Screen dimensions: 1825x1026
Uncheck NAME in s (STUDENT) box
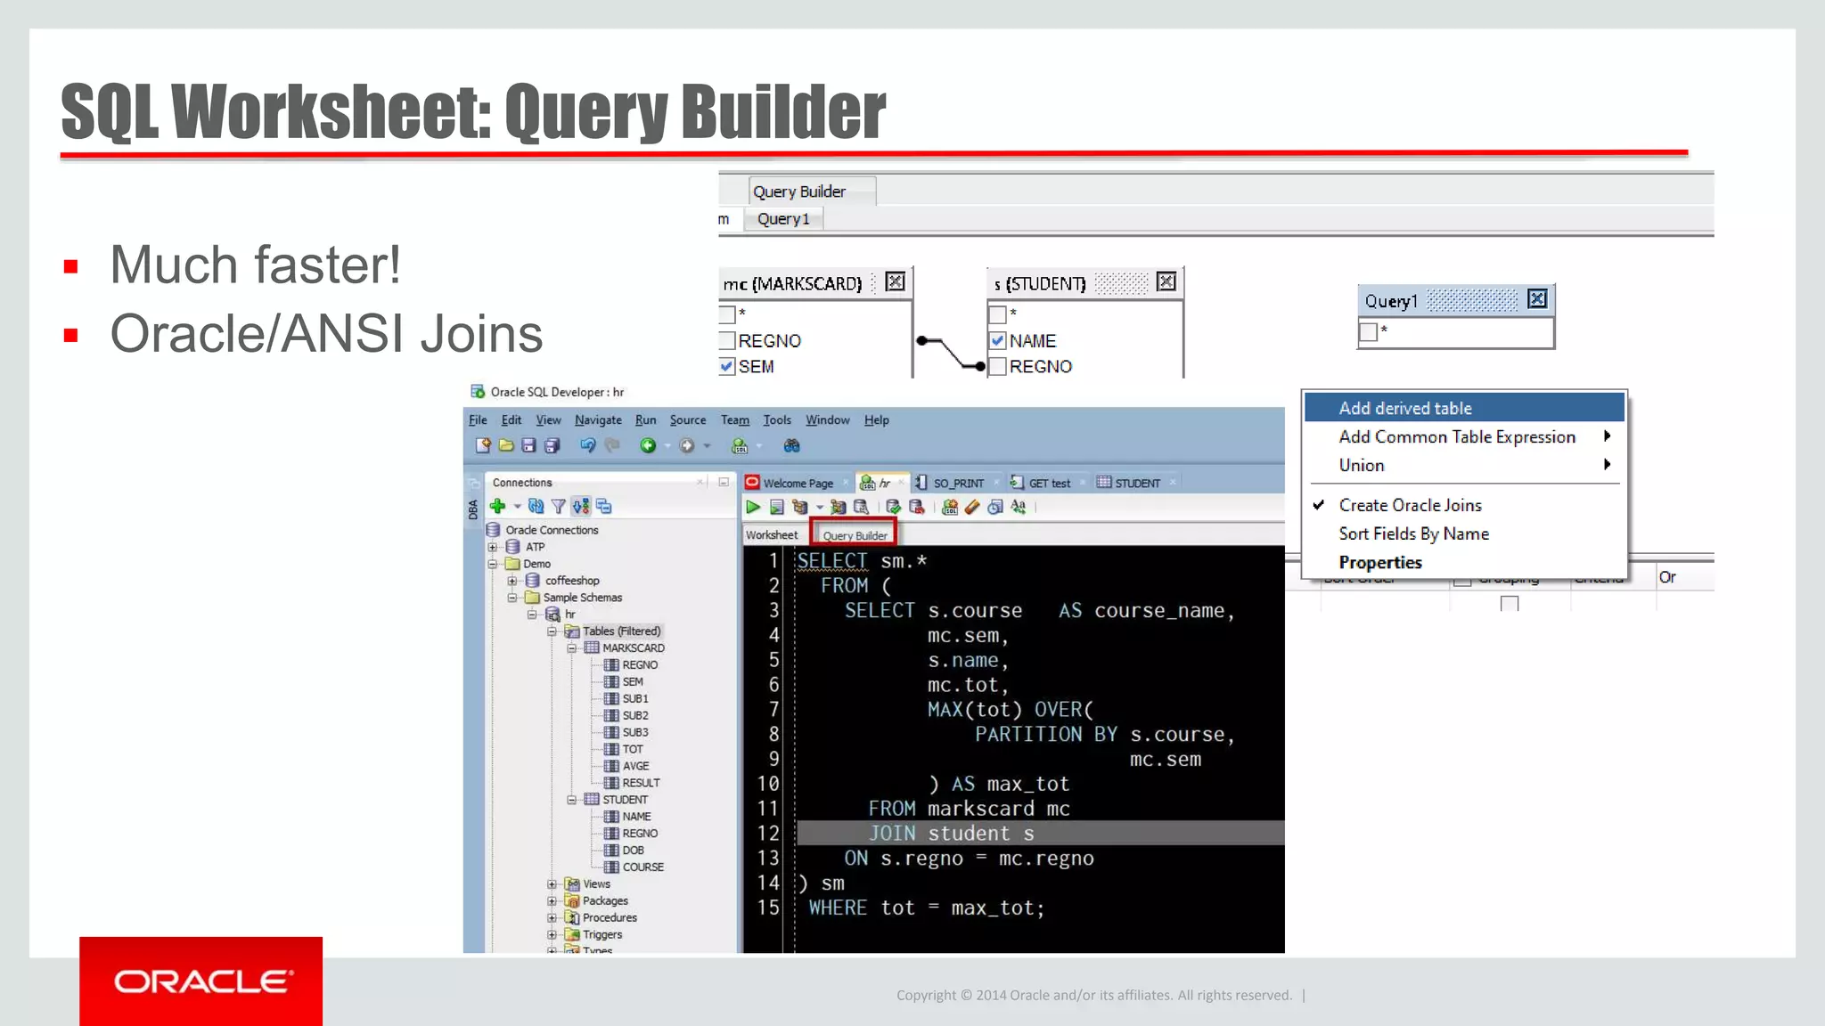pyautogui.click(x=998, y=340)
